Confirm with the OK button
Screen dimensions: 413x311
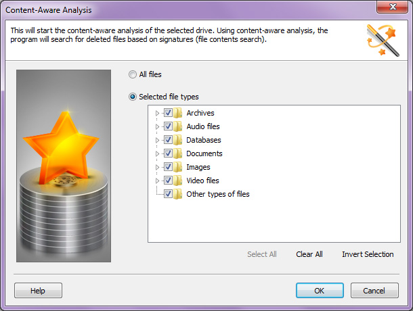[x=320, y=291]
